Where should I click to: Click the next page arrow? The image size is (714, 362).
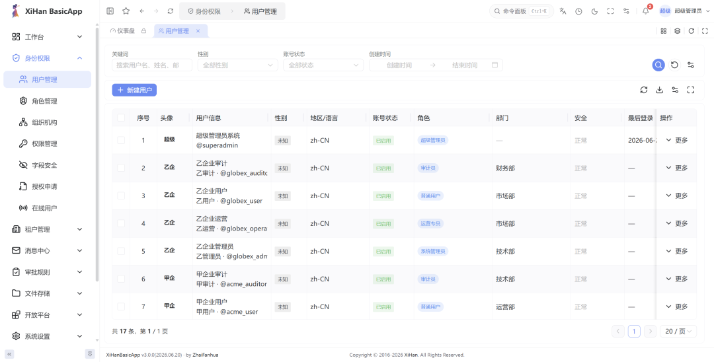pos(651,331)
